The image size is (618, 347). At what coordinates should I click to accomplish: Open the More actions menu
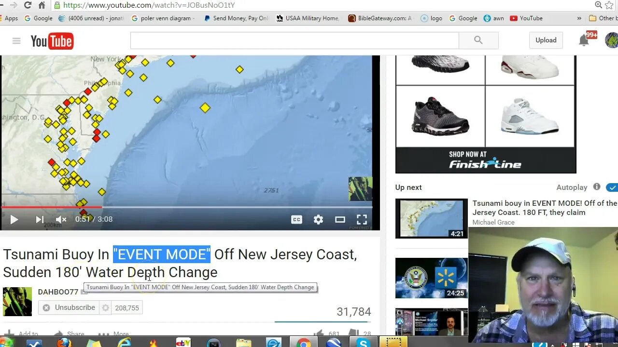click(x=113, y=334)
